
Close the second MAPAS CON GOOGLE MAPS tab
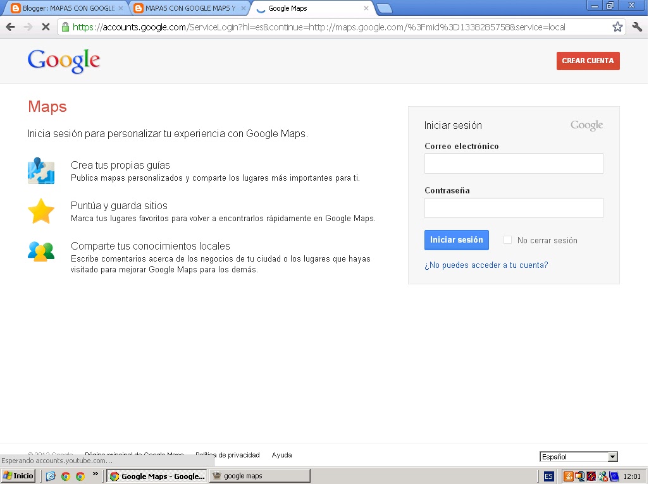pos(244,8)
